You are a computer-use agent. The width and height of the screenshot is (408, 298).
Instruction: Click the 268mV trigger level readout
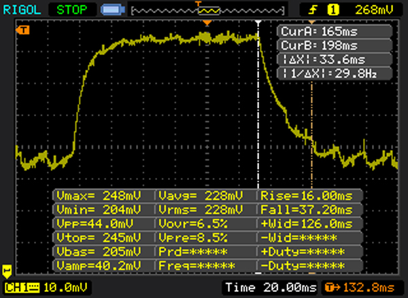coord(374,10)
